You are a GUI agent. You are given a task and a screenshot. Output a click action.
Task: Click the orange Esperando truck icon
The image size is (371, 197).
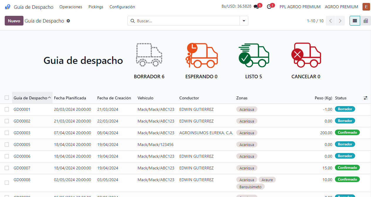(201, 55)
